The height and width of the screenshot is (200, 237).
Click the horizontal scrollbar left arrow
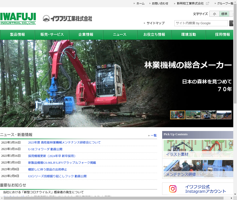pyautogui.click(x=2, y=198)
